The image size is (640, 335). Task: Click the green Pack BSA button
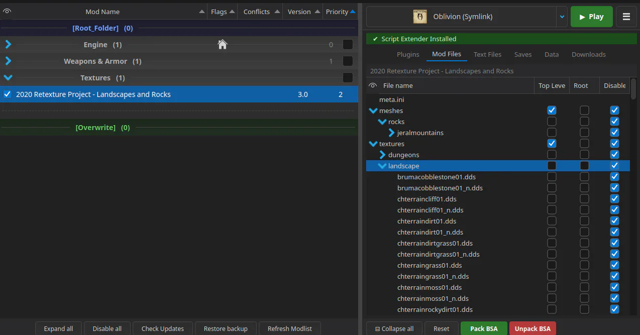pyautogui.click(x=484, y=328)
